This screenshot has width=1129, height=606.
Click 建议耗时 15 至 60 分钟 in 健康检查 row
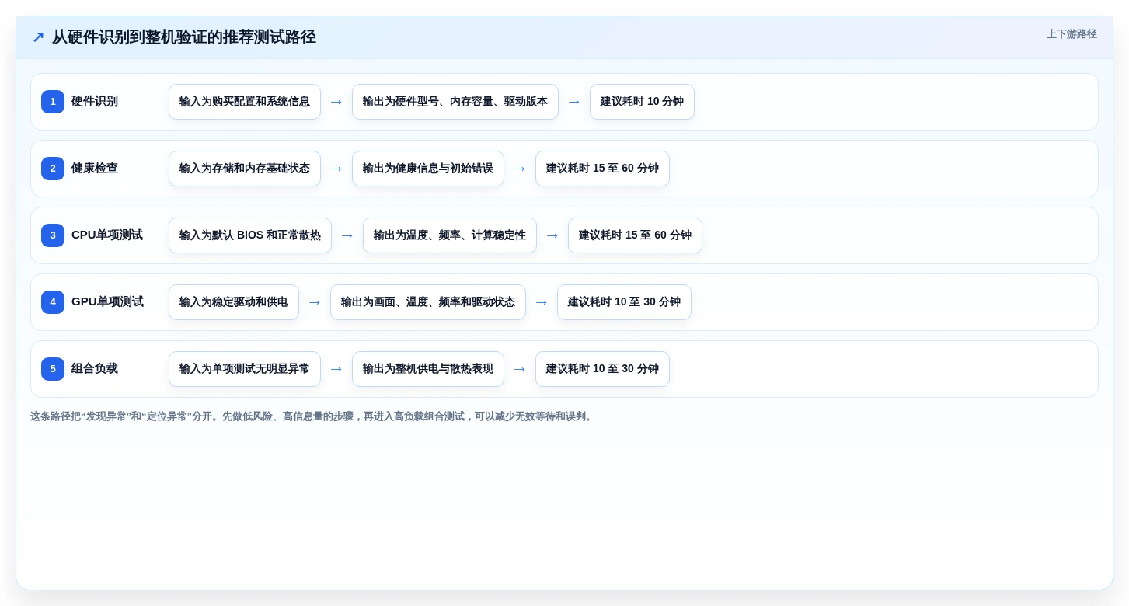point(602,169)
